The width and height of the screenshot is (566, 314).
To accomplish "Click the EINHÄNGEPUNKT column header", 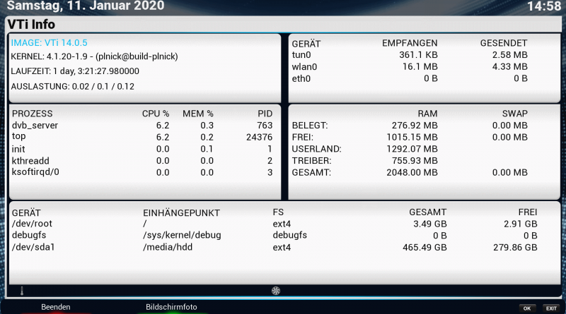I will pos(181,213).
